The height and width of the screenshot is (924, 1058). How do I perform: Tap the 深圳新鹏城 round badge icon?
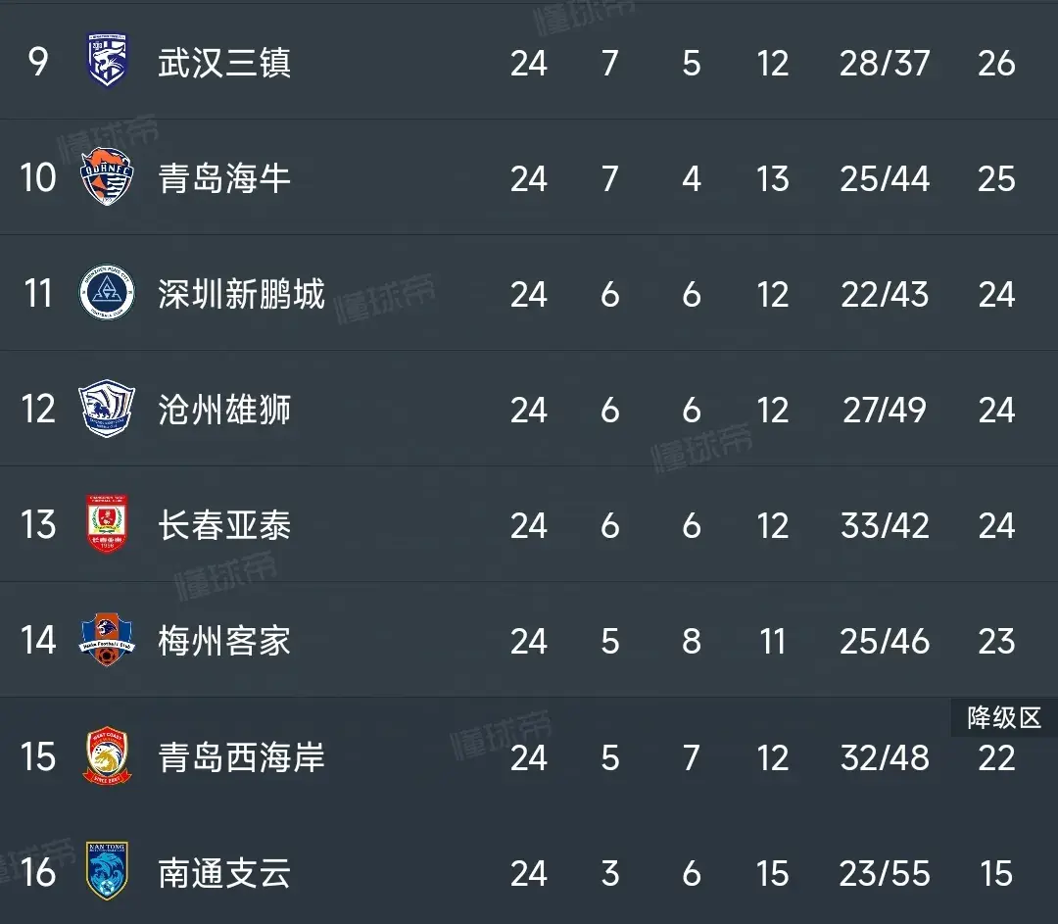(107, 294)
